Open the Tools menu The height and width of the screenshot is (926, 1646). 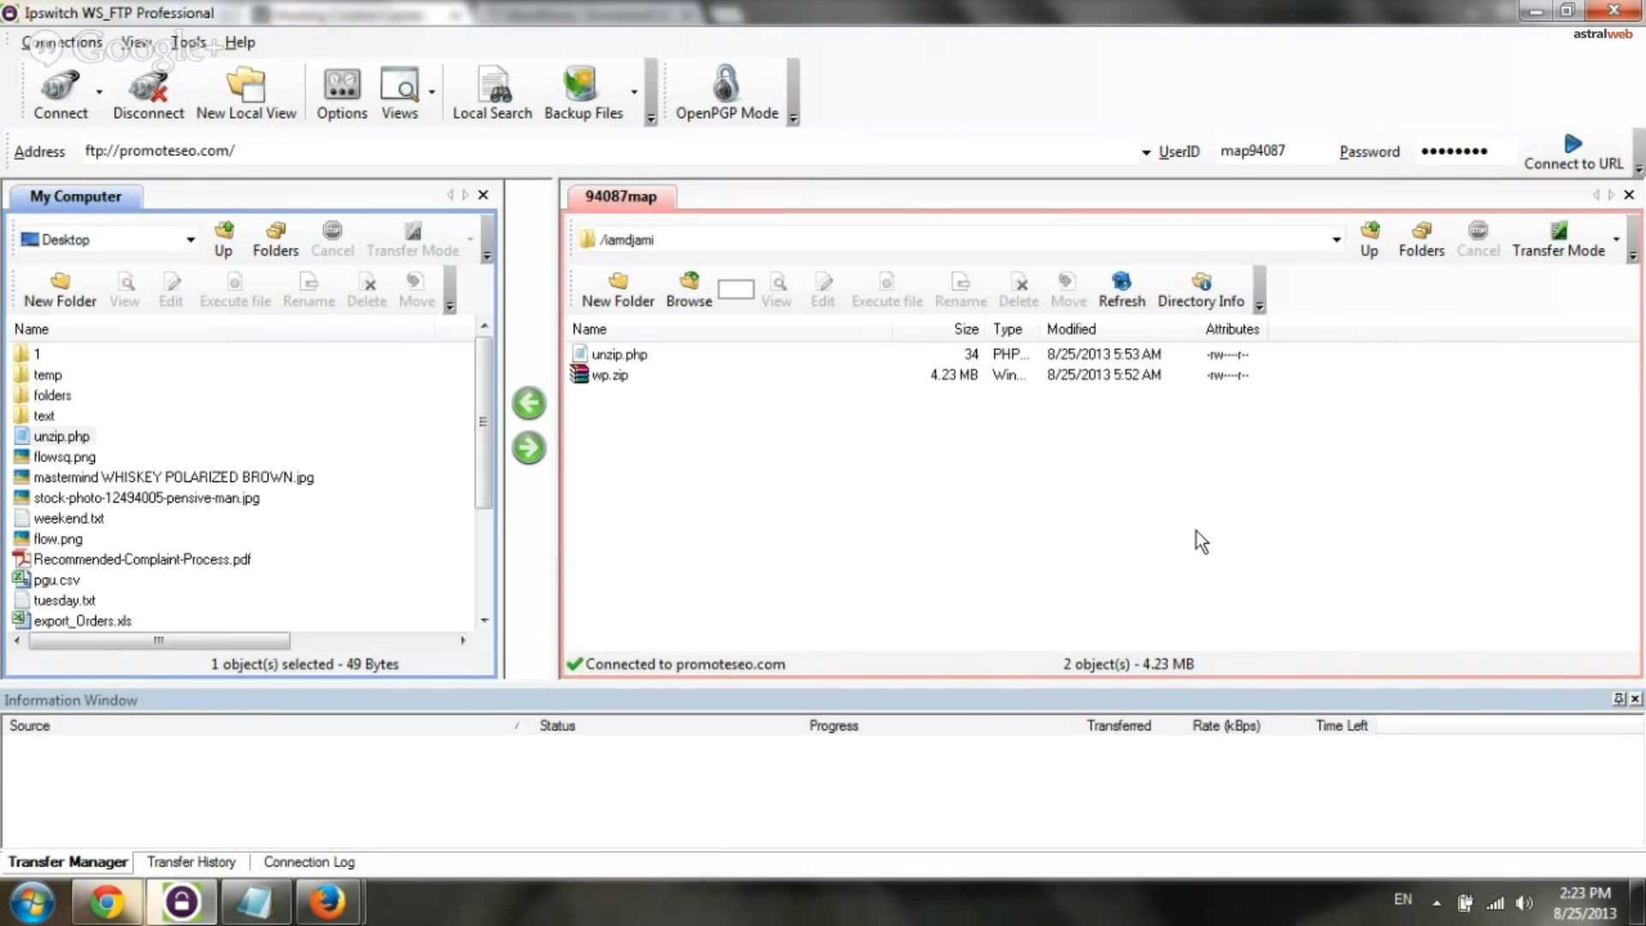(x=189, y=42)
